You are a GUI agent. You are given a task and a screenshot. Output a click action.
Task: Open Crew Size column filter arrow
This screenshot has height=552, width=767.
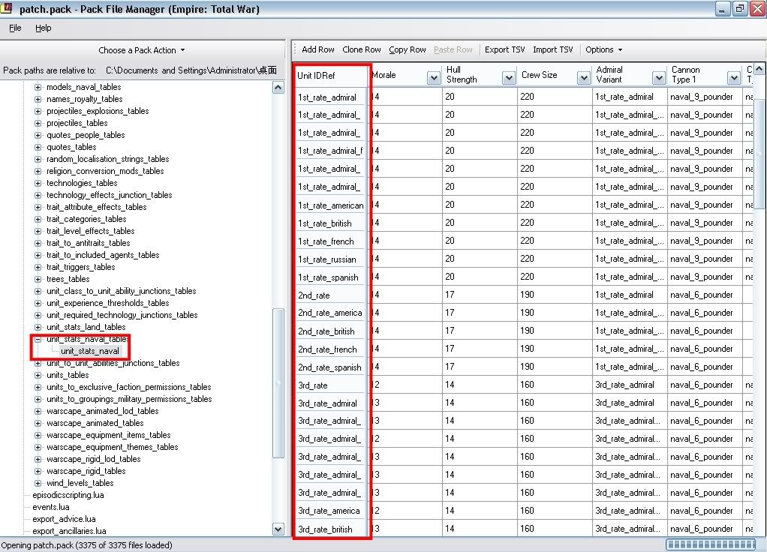(584, 78)
